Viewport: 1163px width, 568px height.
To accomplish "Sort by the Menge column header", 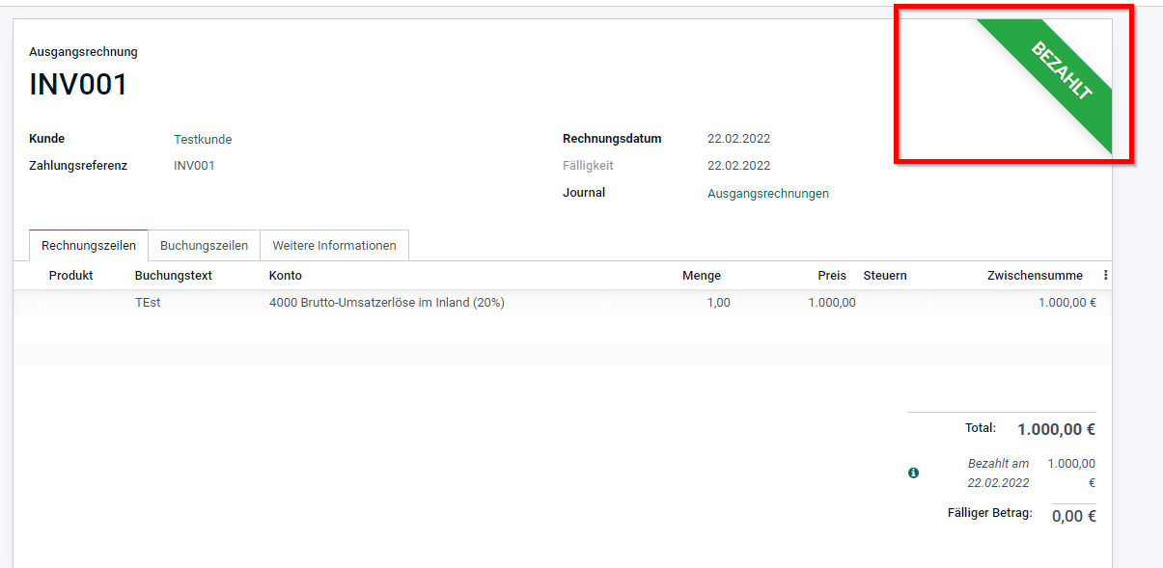I will tap(702, 275).
